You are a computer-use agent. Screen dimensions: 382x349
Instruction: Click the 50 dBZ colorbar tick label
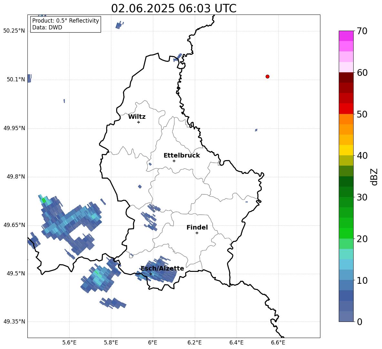[362, 114]
